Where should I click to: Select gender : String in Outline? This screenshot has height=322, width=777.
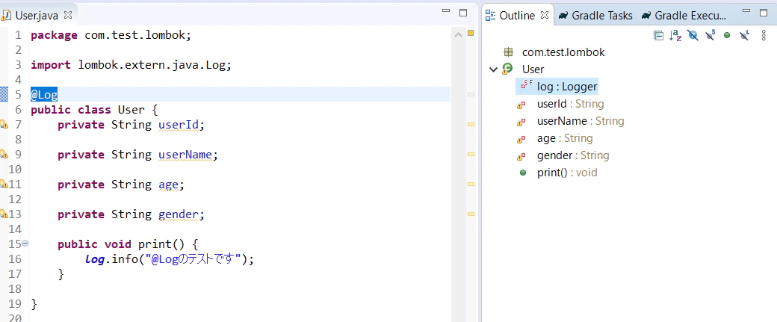(573, 155)
